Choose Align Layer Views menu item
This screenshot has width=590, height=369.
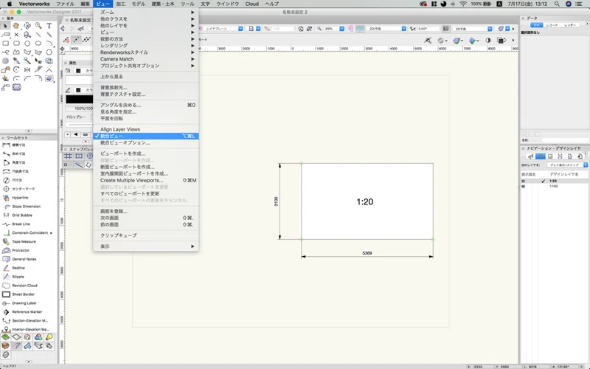[146, 129]
